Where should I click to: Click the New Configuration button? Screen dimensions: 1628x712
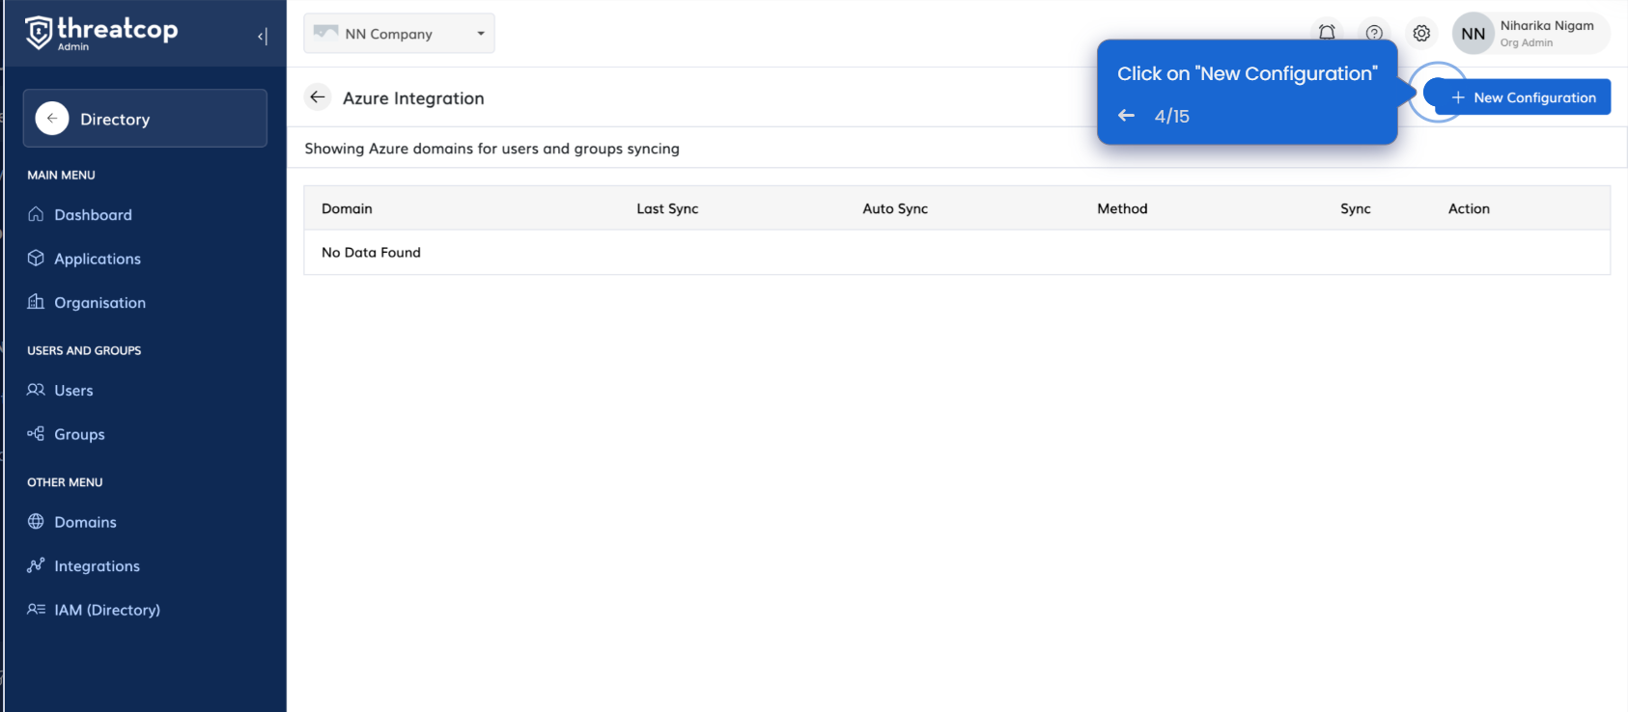1523,97
